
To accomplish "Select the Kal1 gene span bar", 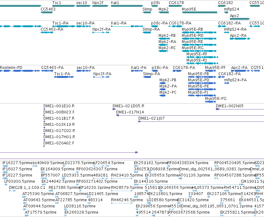I will pos(127,6).
